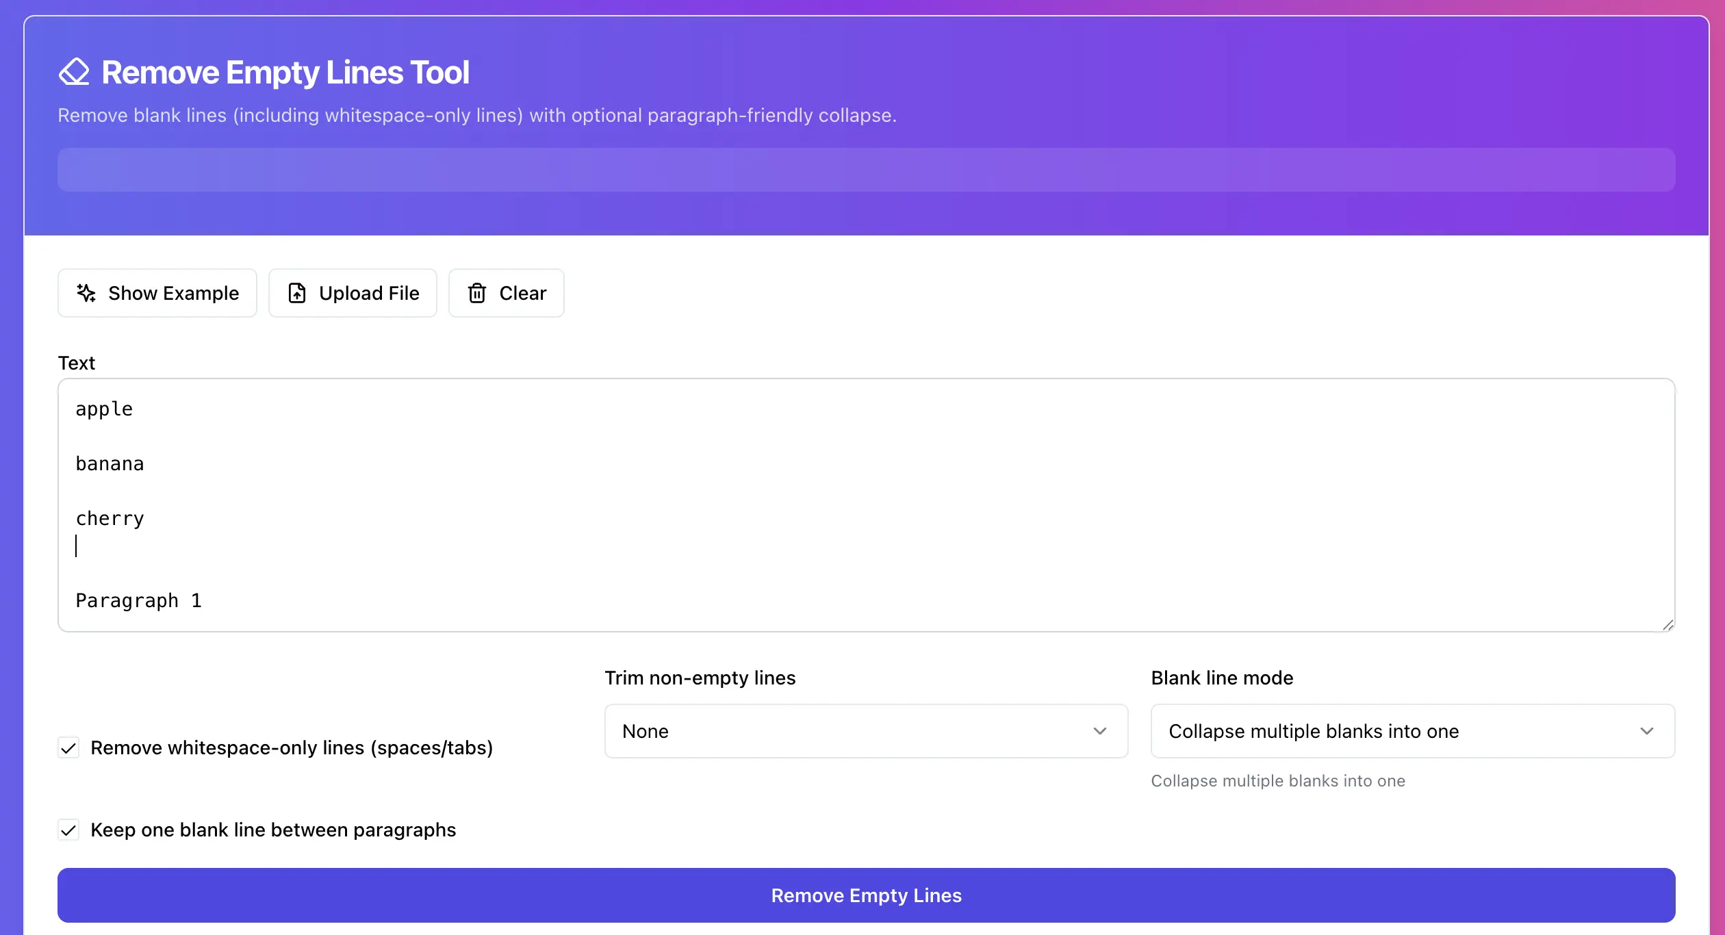Click the textarea resize handle corner

coord(1667,624)
